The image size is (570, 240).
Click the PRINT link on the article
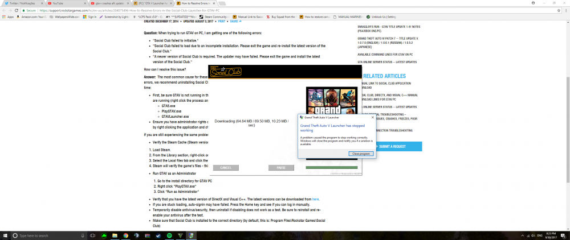221,22
